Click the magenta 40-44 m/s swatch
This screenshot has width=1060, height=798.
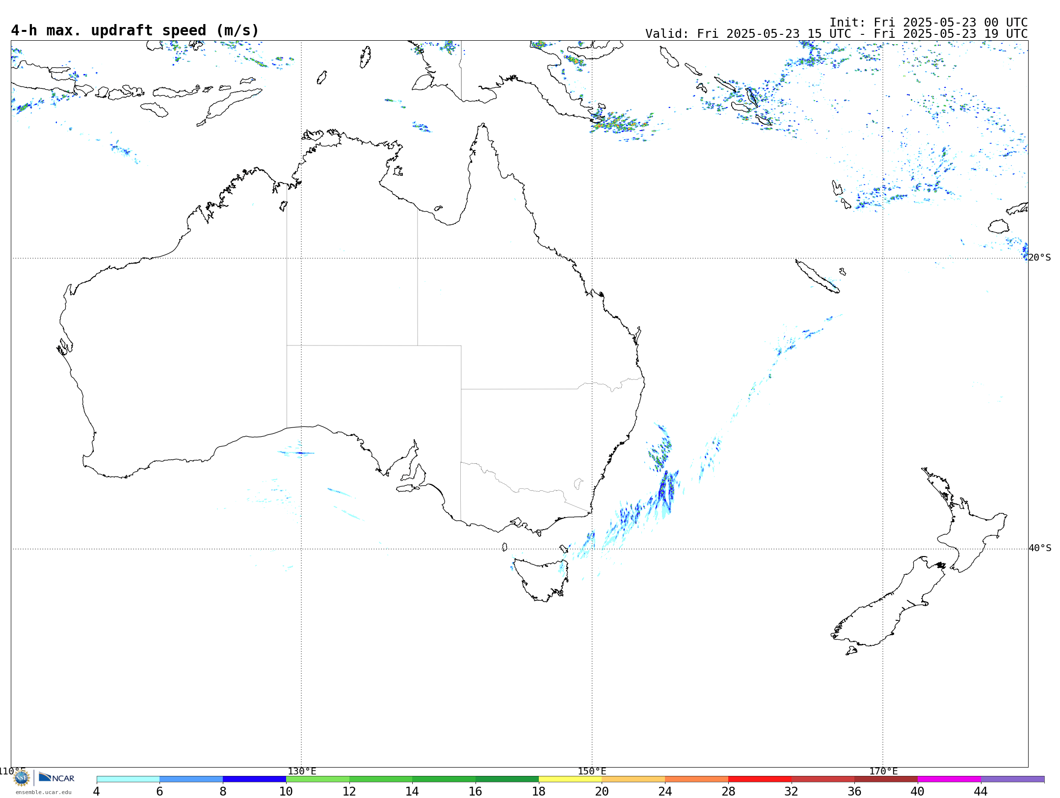pos(949,779)
